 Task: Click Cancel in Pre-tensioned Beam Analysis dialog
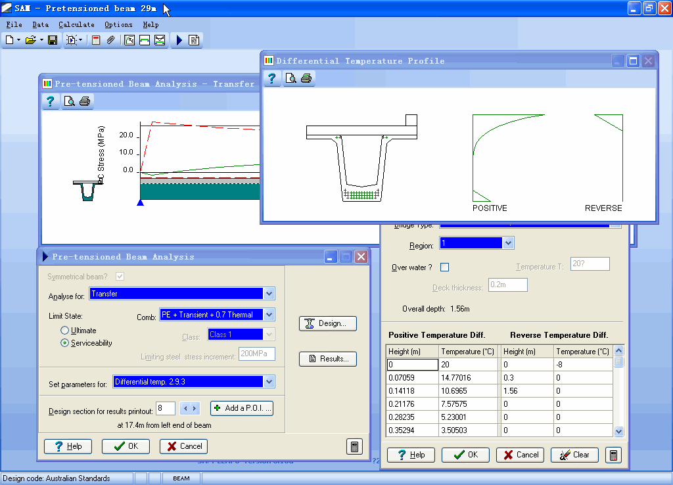(184, 446)
